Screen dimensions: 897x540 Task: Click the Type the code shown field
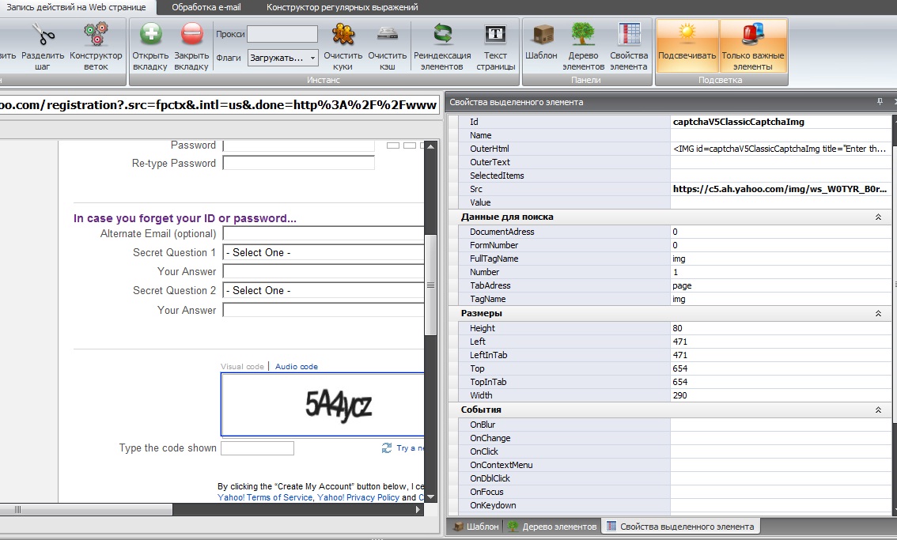click(257, 448)
